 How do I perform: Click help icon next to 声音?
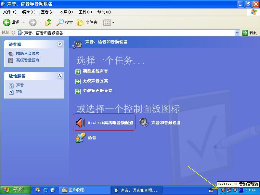click(11, 86)
